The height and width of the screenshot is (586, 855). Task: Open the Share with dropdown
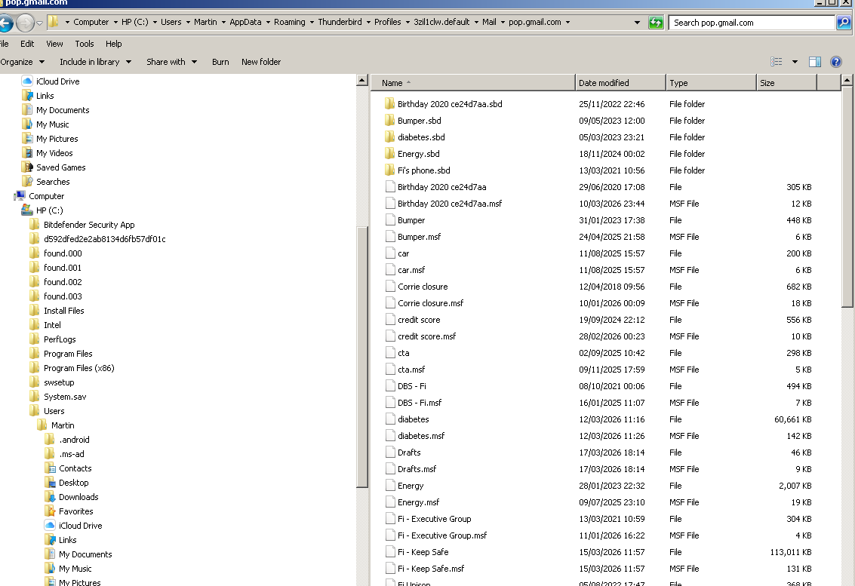pyautogui.click(x=171, y=62)
